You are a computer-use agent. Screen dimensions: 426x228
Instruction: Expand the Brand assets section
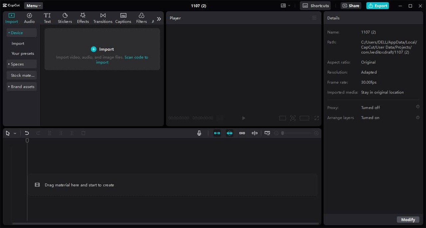[x=22, y=87]
